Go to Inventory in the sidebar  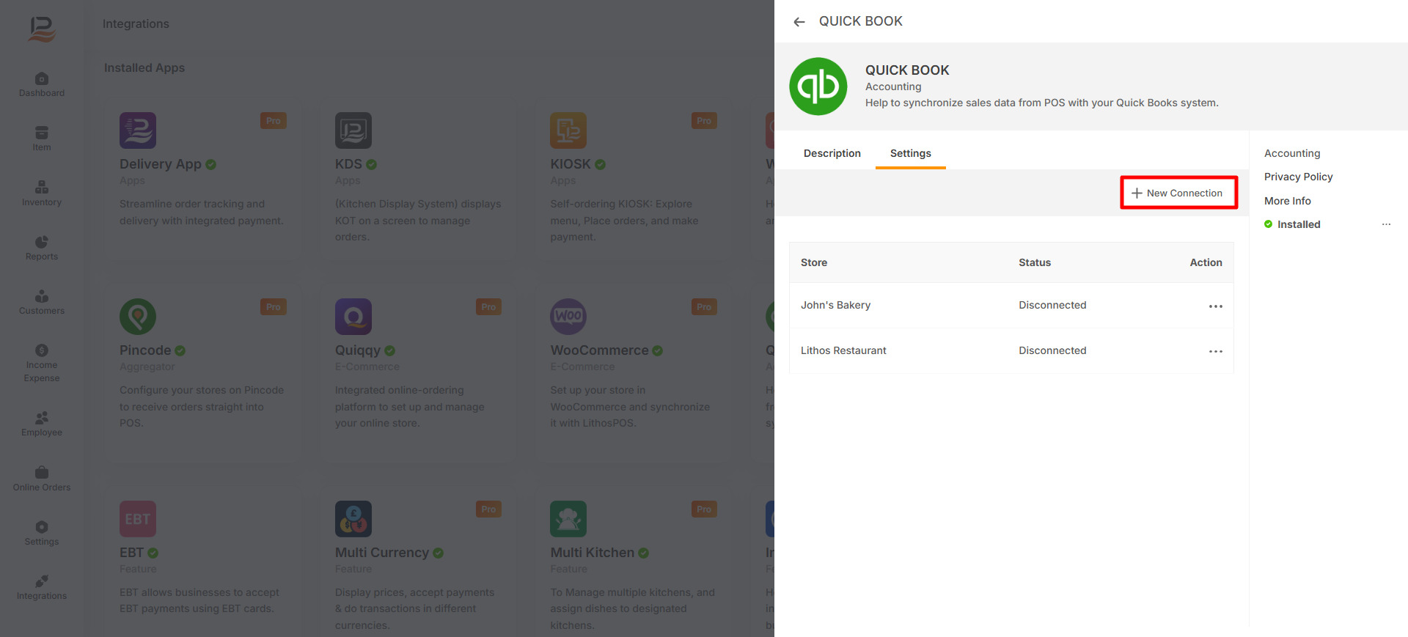pyautogui.click(x=42, y=194)
